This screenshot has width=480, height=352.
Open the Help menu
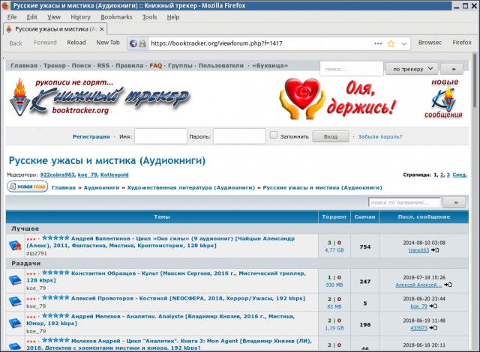tap(173, 17)
